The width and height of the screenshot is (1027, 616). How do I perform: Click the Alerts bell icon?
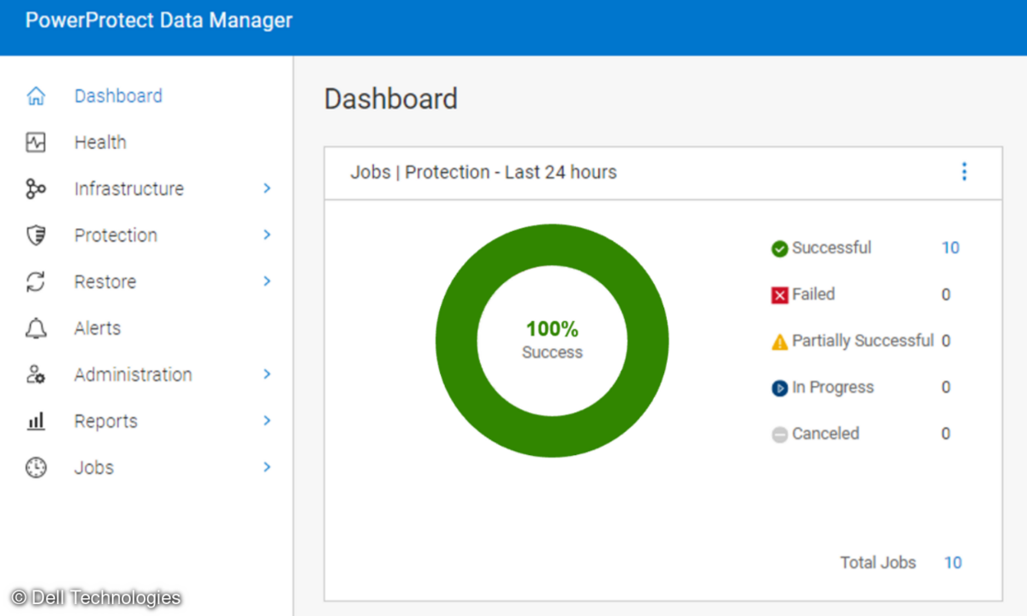coord(36,329)
